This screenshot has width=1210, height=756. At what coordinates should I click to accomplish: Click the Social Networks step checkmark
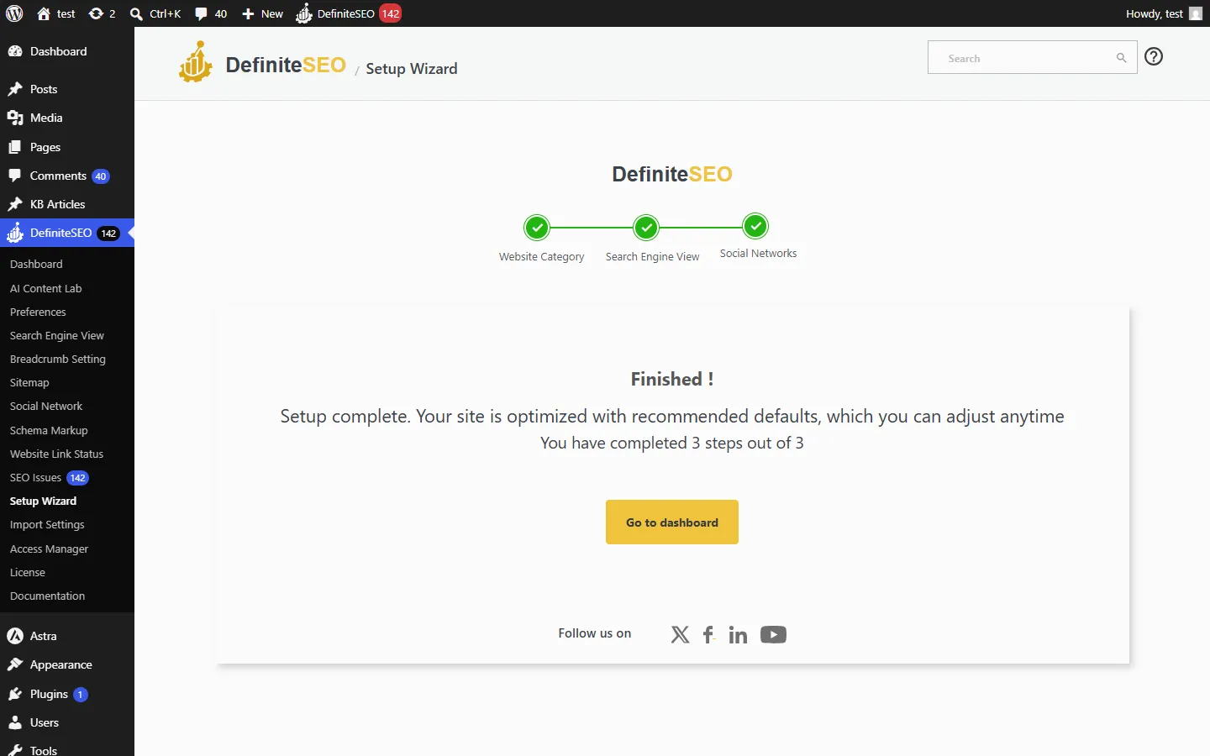755,226
